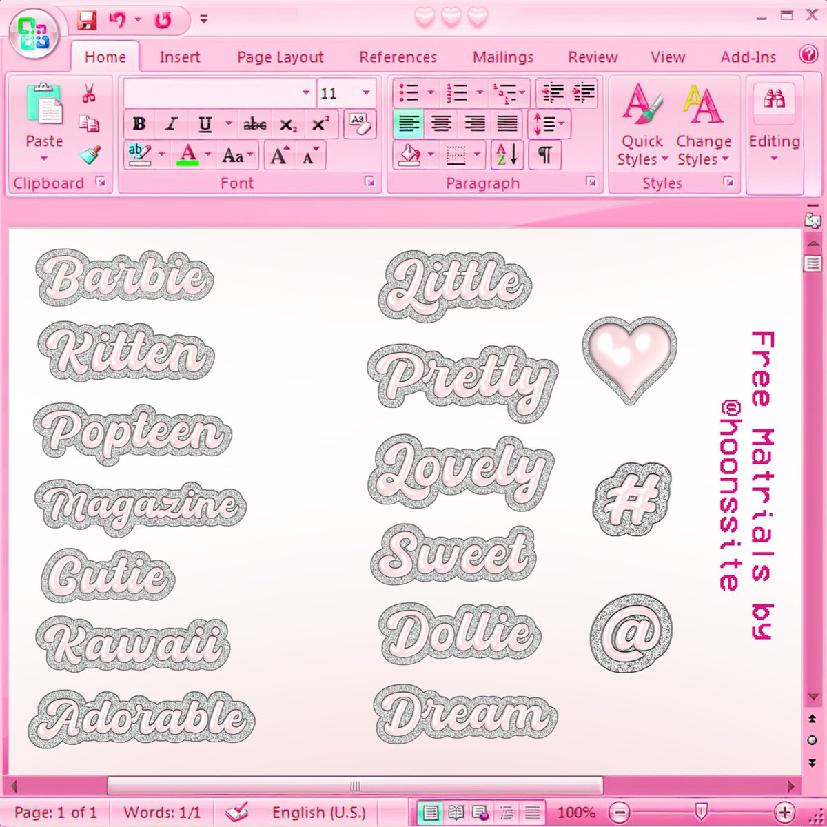Click the zoom slider handle
This screenshot has height=827, width=827.
(x=701, y=810)
